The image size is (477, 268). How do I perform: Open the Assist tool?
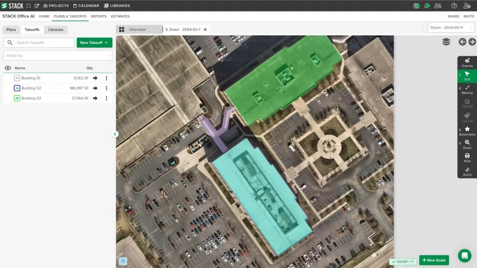pyautogui.click(x=467, y=171)
